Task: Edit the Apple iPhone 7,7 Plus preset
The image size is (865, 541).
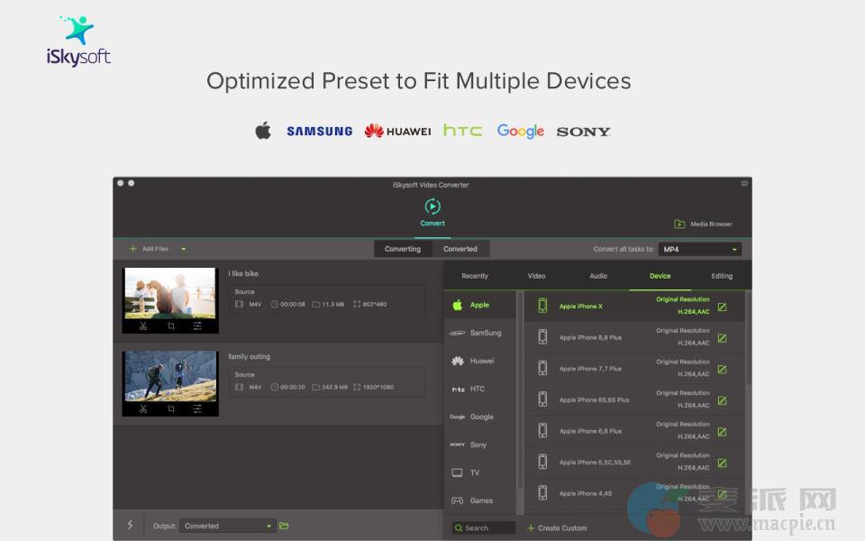Action: pos(722,369)
